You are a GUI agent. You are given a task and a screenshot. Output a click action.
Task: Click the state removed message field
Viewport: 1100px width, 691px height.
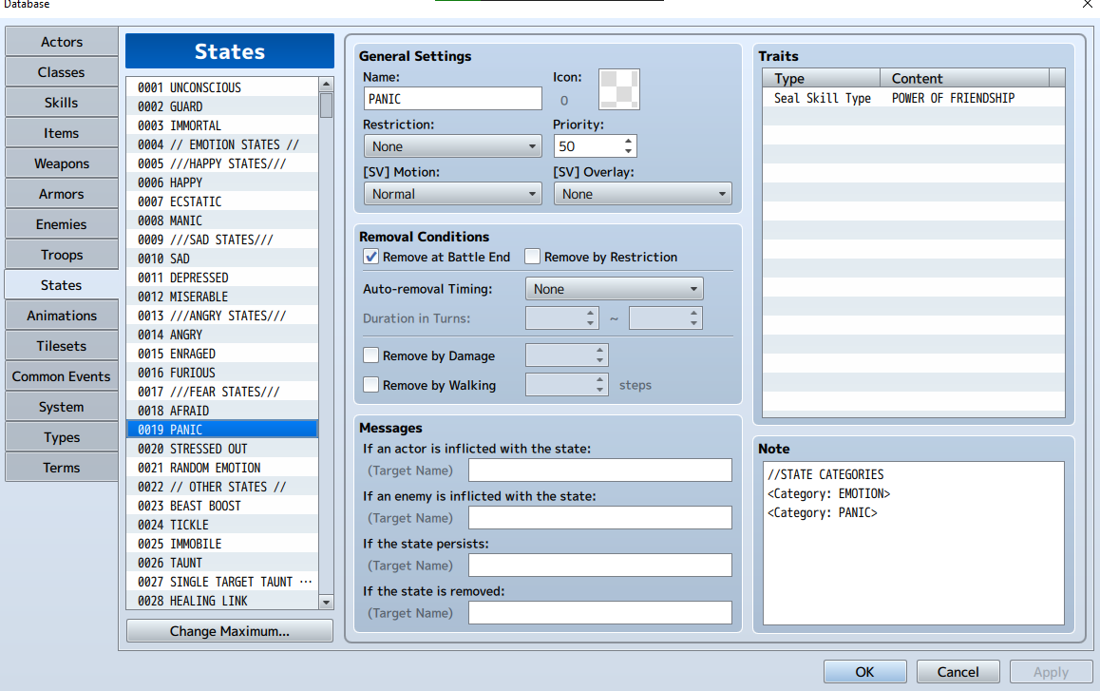(x=599, y=613)
